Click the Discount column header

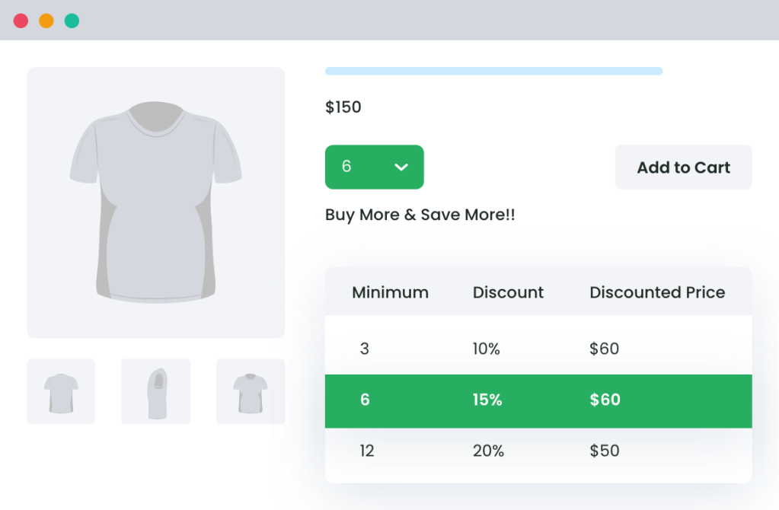click(508, 292)
